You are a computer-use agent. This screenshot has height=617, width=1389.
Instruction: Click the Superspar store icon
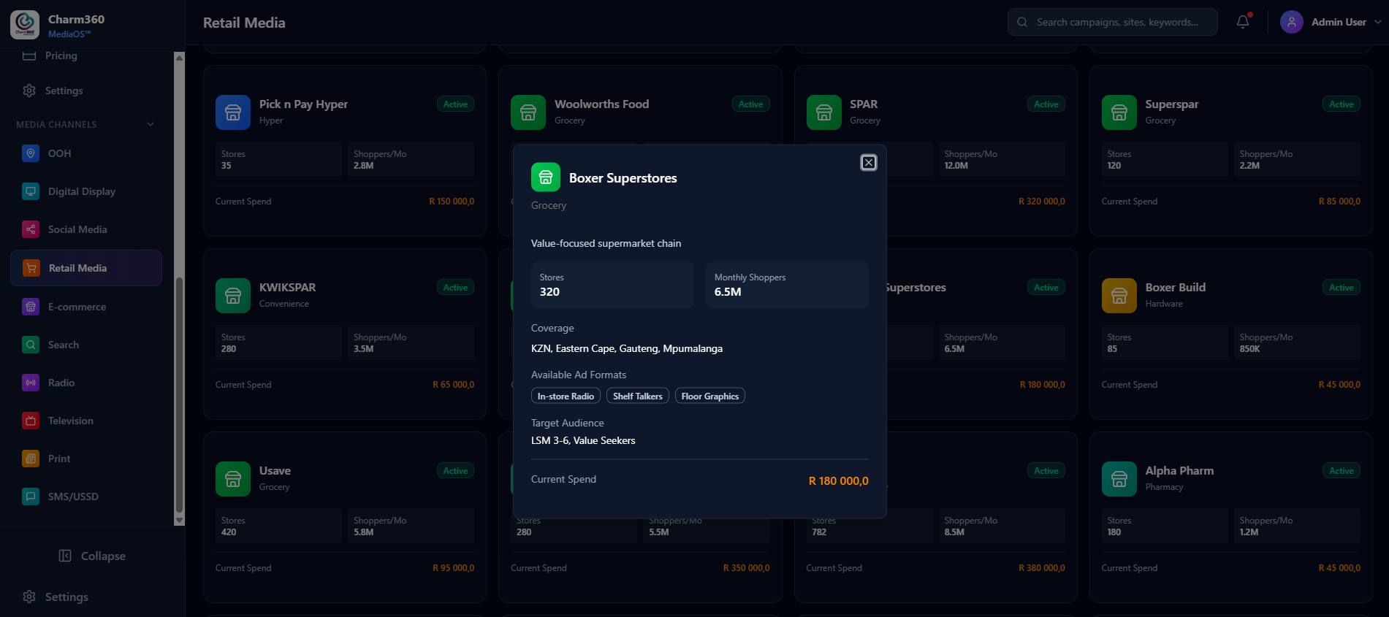(1119, 112)
